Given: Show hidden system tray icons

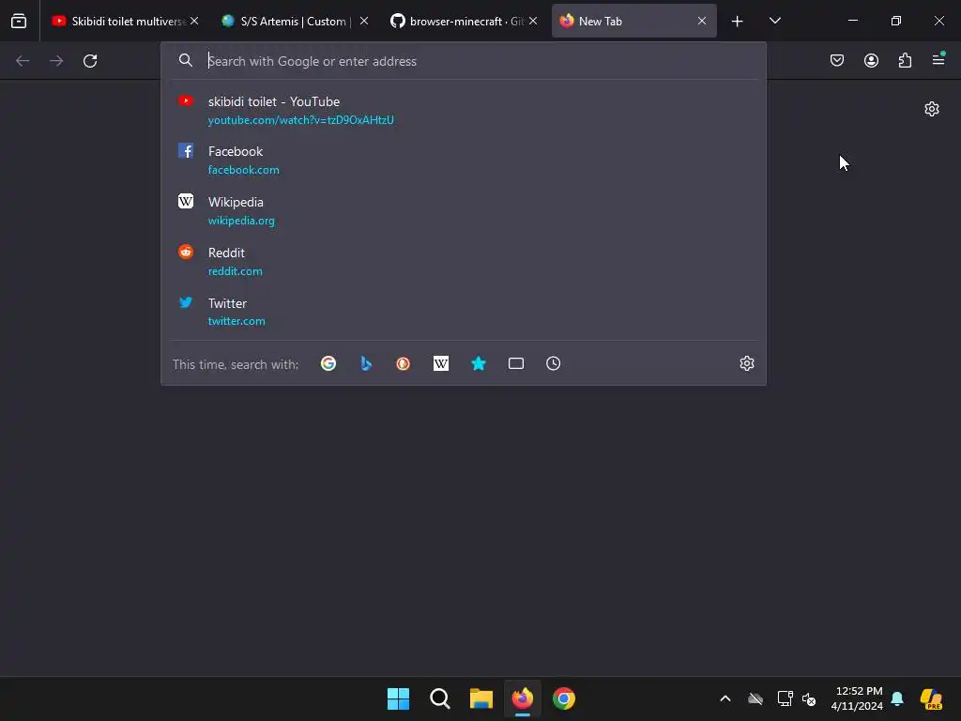Looking at the screenshot, I should pyautogui.click(x=725, y=698).
